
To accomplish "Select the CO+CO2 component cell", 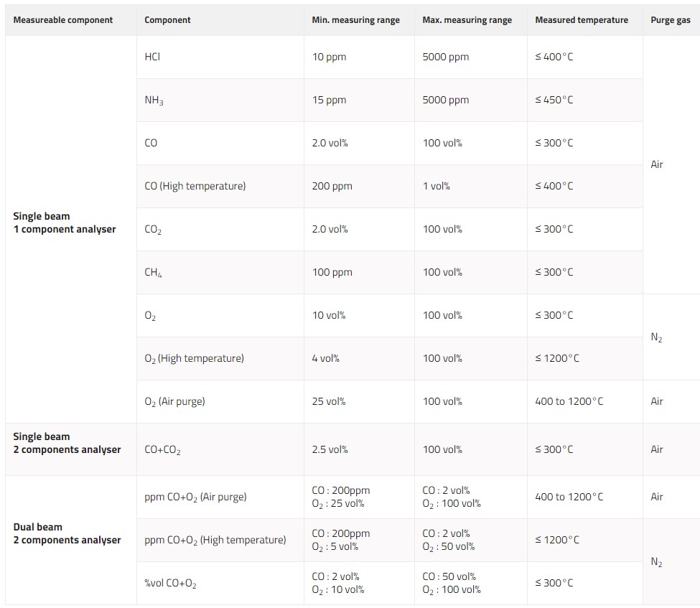I will pyautogui.click(x=162, y=450).
